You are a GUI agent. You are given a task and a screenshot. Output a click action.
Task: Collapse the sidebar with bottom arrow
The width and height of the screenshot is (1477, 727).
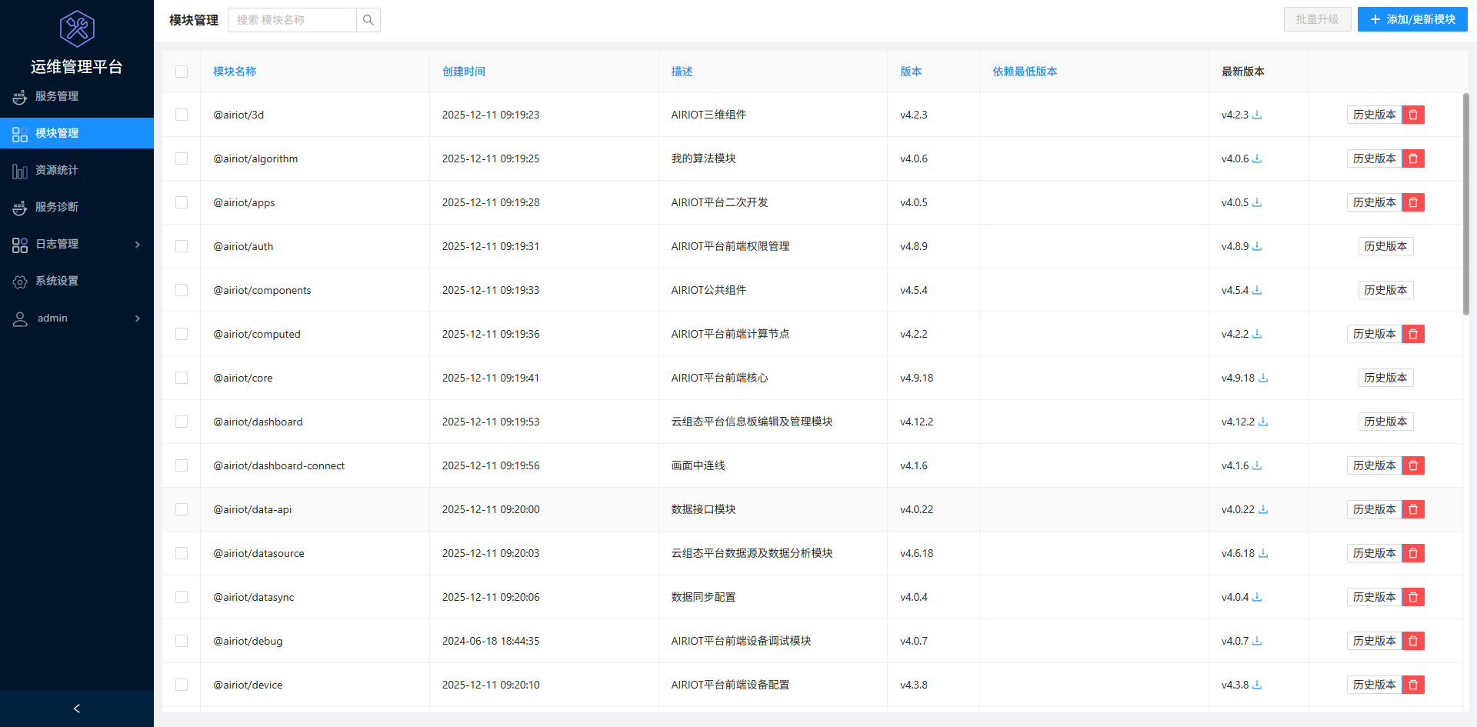(76, 708)
